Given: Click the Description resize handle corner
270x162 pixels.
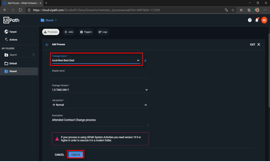Looking at the screenshot, I should 148,125.
